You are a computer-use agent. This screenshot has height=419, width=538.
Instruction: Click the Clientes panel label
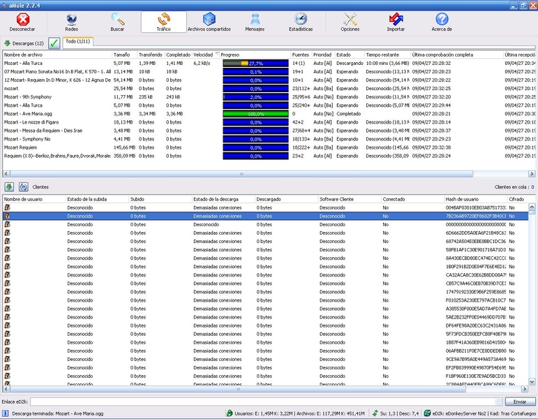point(40,187)
